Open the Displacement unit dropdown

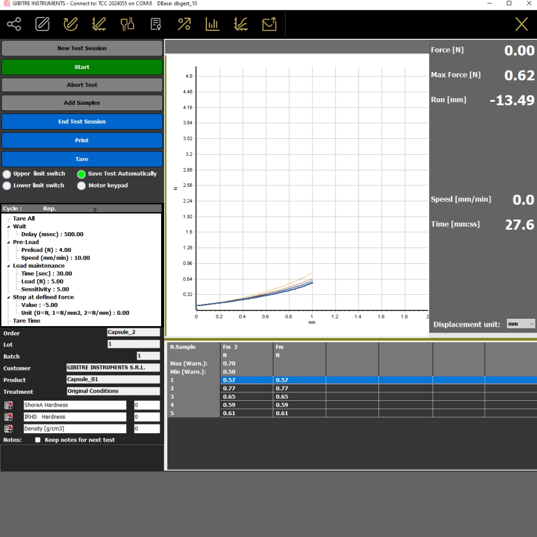click(x=521, y=324)
